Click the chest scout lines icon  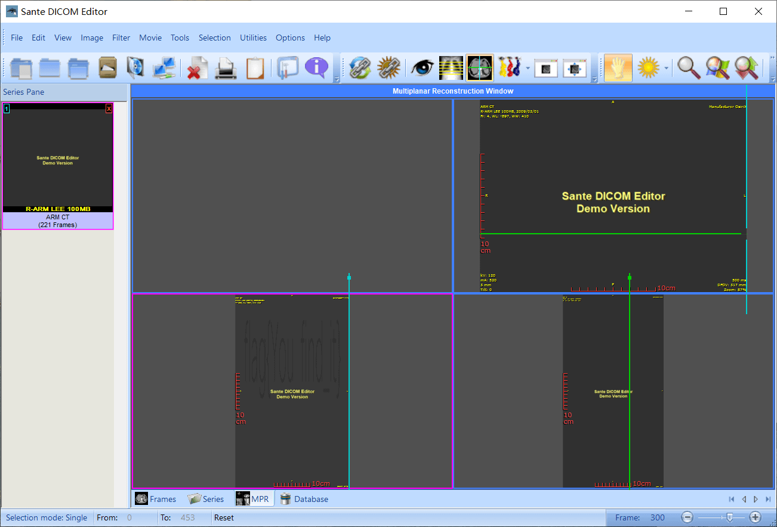tap(451, 68)
